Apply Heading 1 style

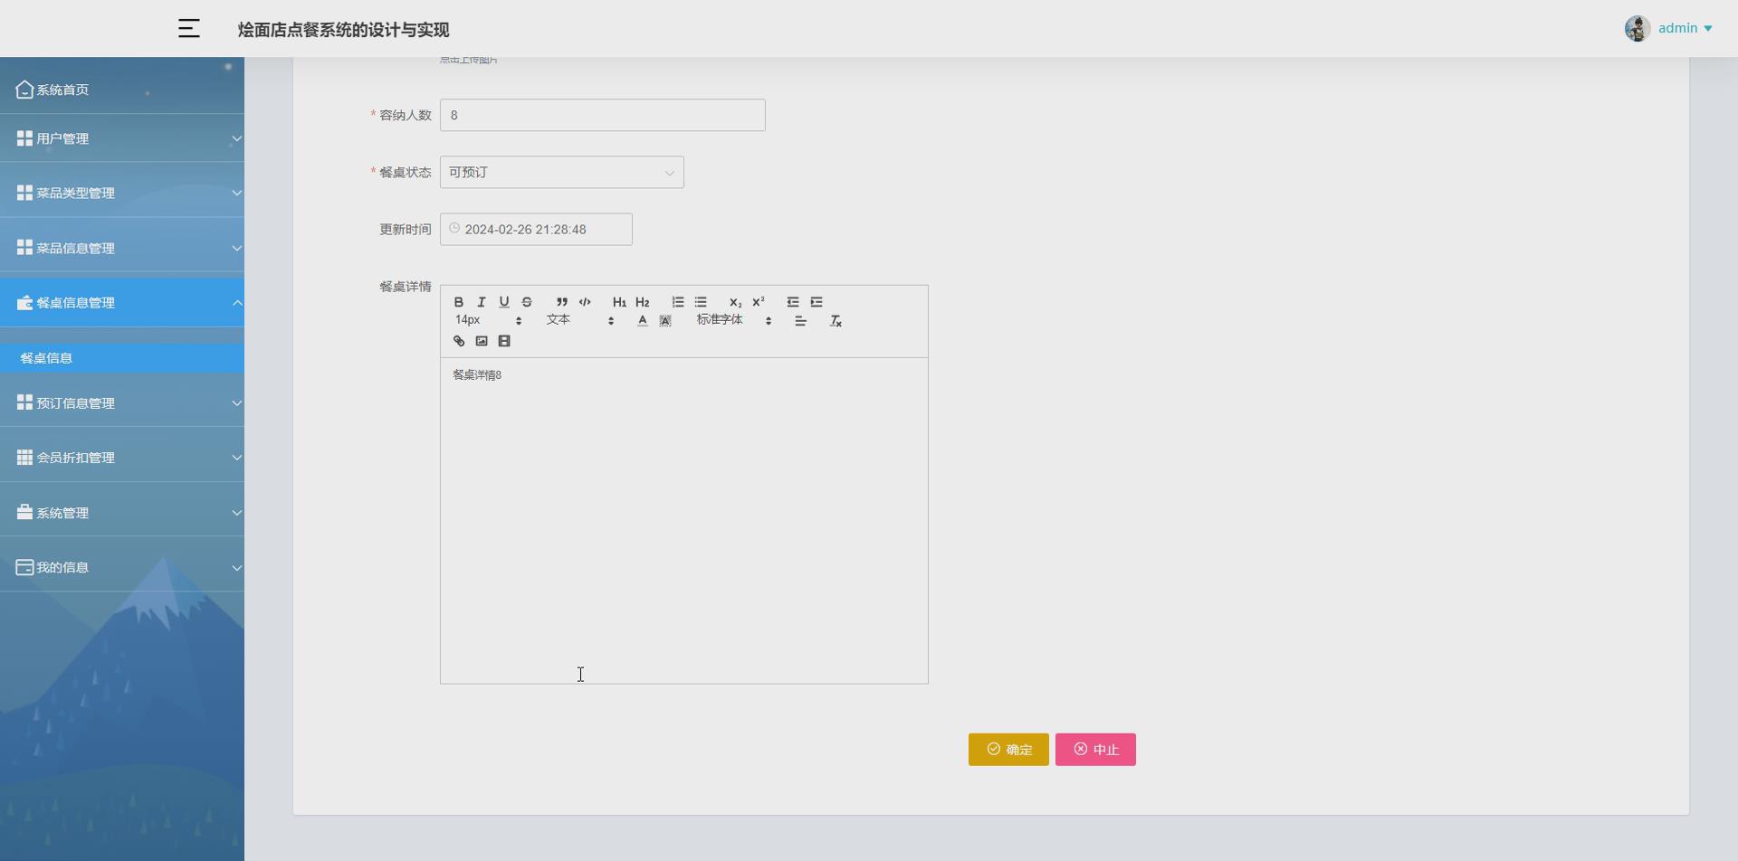619,302
